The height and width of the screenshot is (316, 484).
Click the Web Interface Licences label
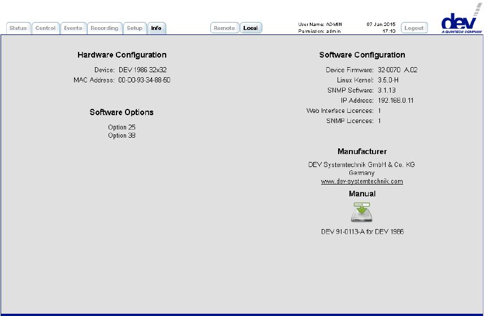340,111
